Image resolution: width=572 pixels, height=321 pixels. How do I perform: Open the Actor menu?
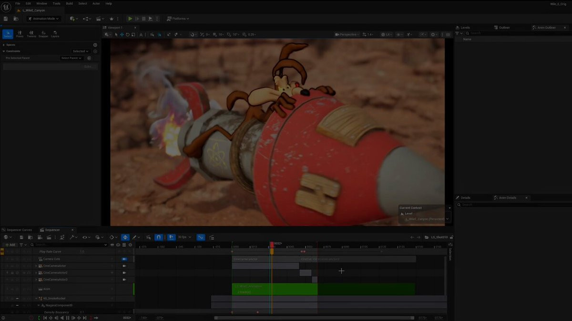[96, 3]
